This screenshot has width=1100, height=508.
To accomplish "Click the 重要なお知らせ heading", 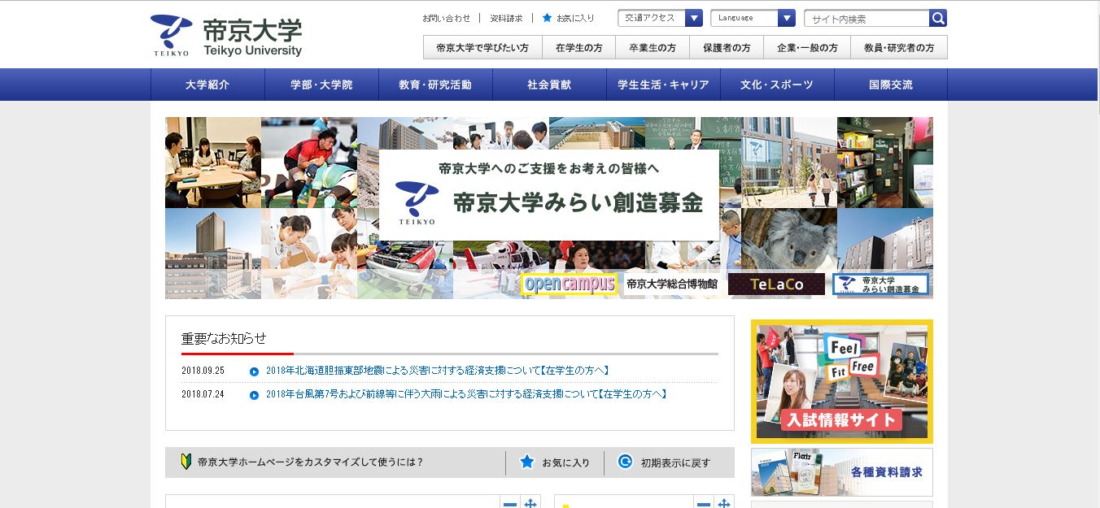I will coord(224,339).
